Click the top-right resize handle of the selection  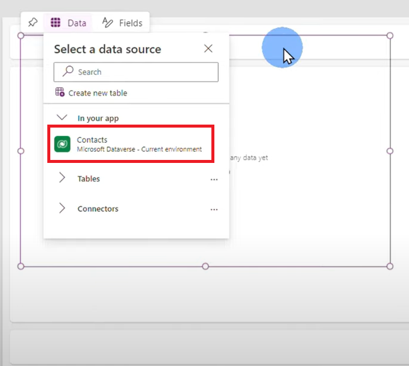[x=390, y=35]
